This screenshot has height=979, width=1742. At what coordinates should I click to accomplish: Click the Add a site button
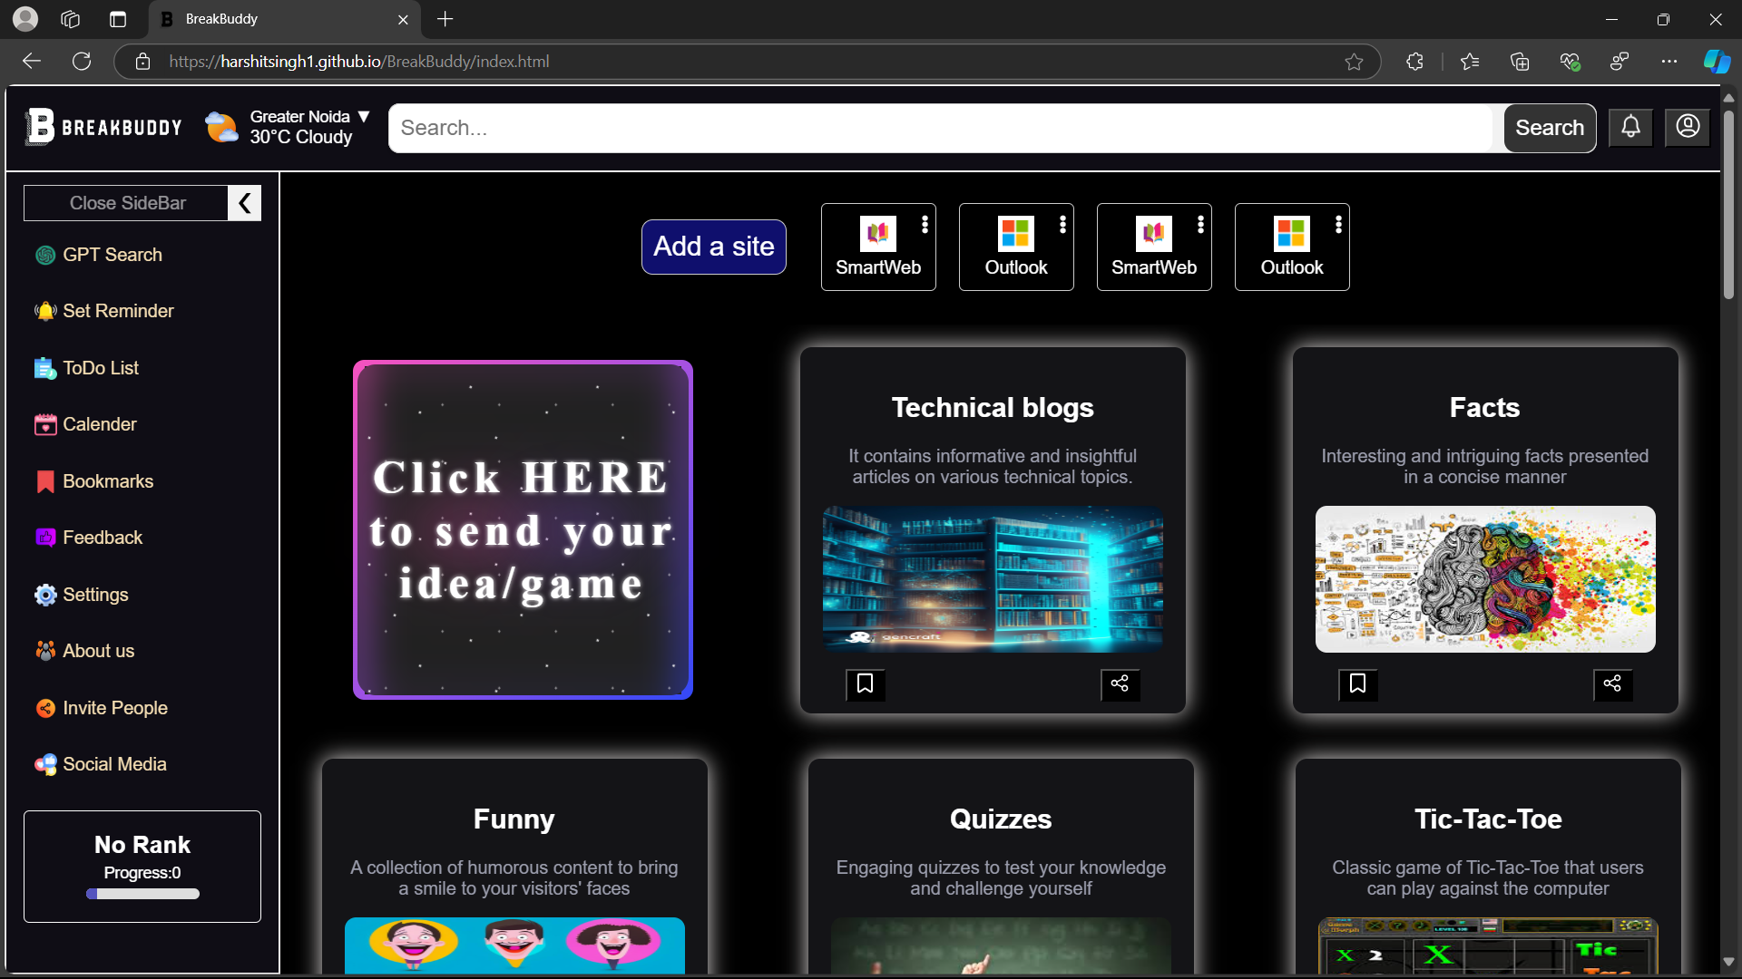[x=713, y=247]
